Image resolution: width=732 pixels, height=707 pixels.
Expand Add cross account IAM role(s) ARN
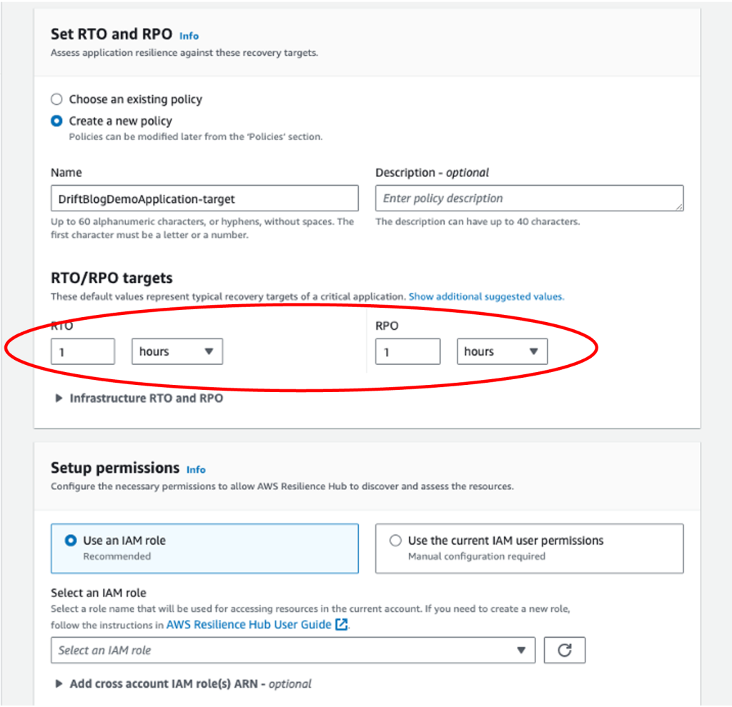tap(190, 683)
